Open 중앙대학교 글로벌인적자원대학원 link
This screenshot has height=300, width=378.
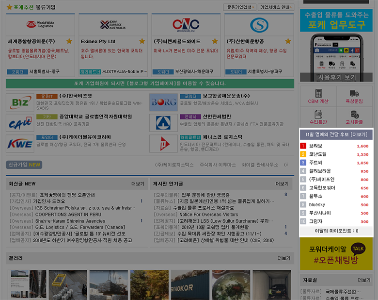[95, 117]
